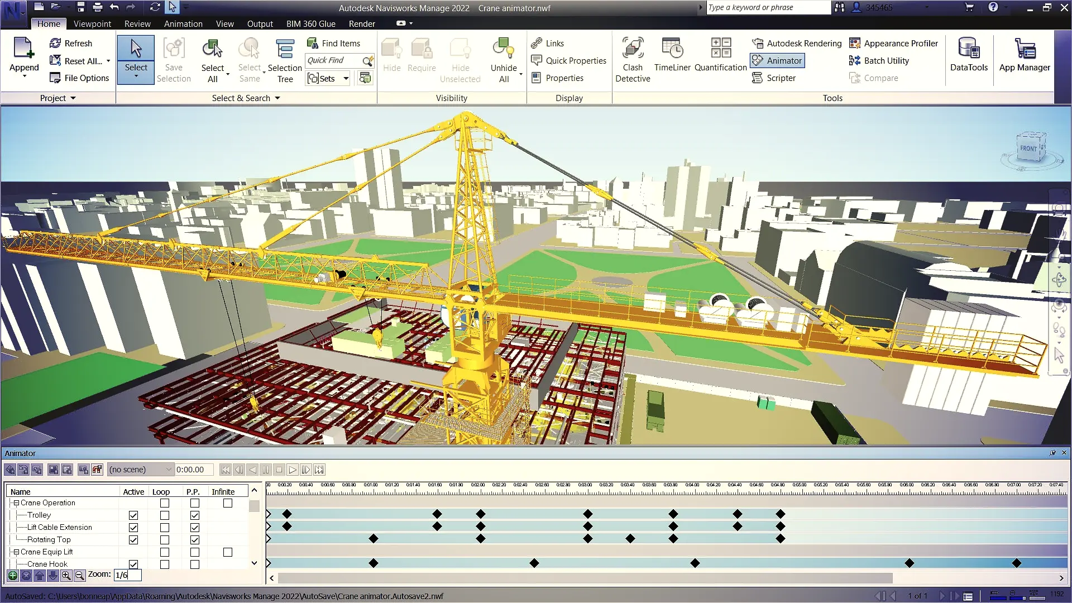Toggle Loop checkbox for Crane Operation
The image size is (1072, 603).
coord(165,503)
